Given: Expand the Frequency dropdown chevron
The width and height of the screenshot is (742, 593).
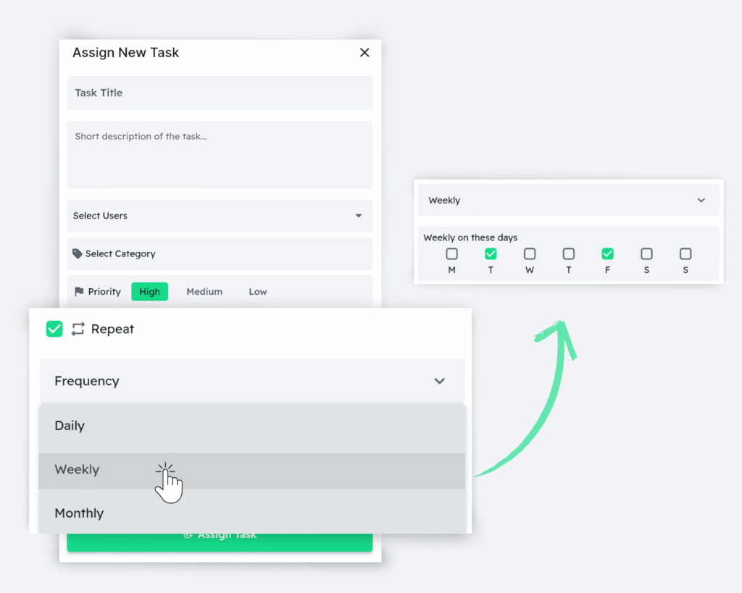Looking at the screenshot, I should 439,381.
